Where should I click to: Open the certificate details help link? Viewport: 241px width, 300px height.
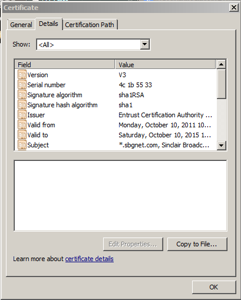(x=90, y=259)
